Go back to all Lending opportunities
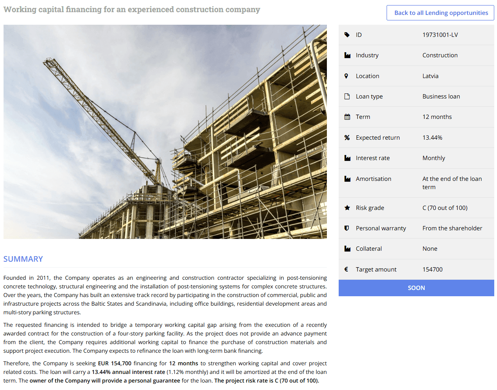Viewport: 497px width, 390px height. pyautogui.click(x=440, y=13)
